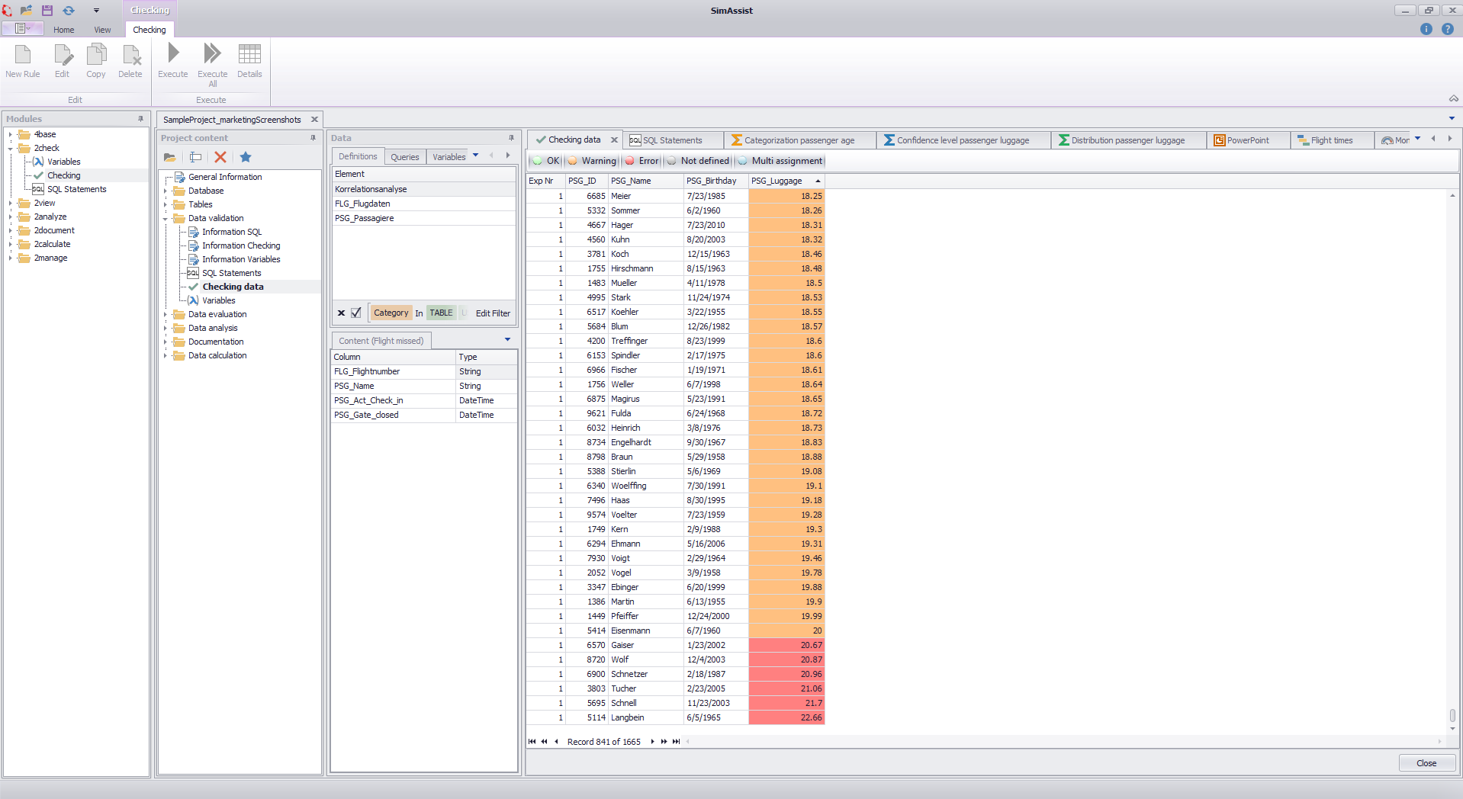Click the purple save icon in title bar
Screen dimensions: 1463x799
47,10
